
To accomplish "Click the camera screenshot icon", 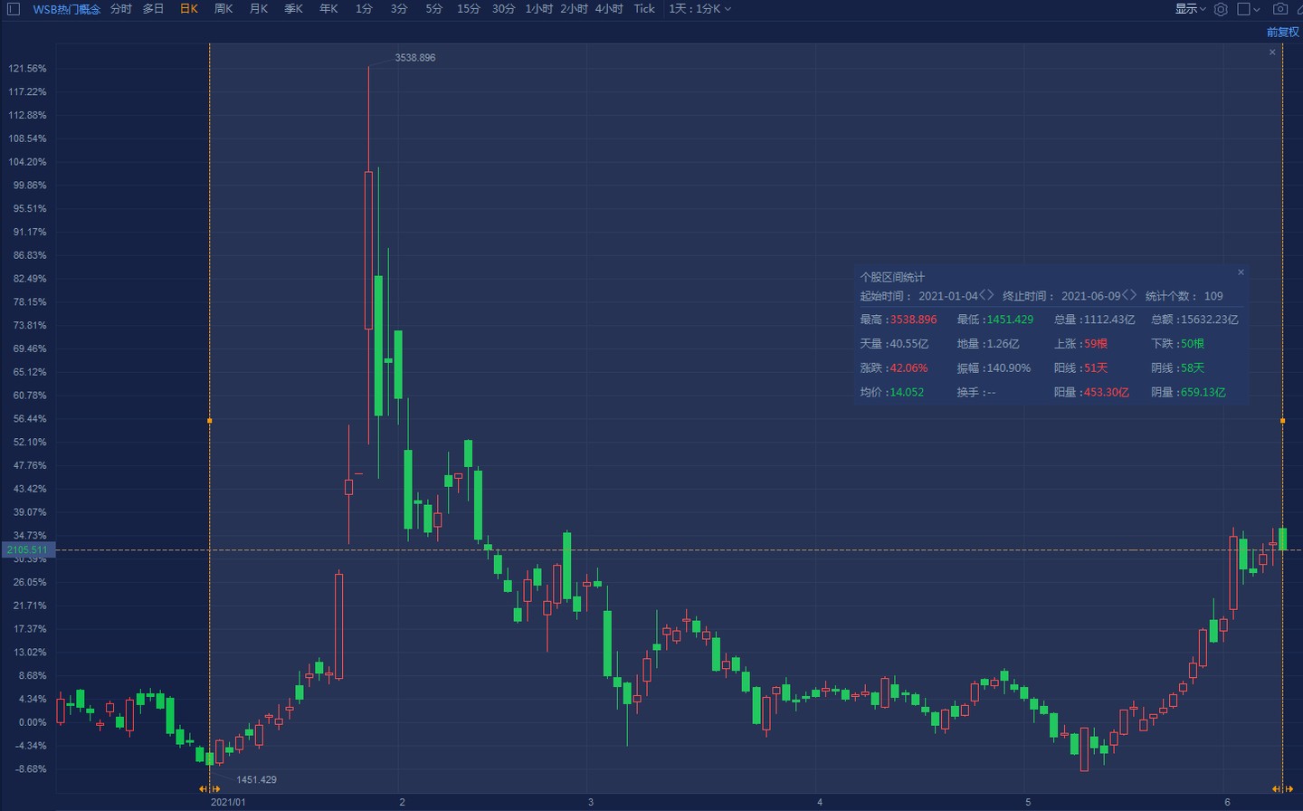I will click(x=1279, y=9).
